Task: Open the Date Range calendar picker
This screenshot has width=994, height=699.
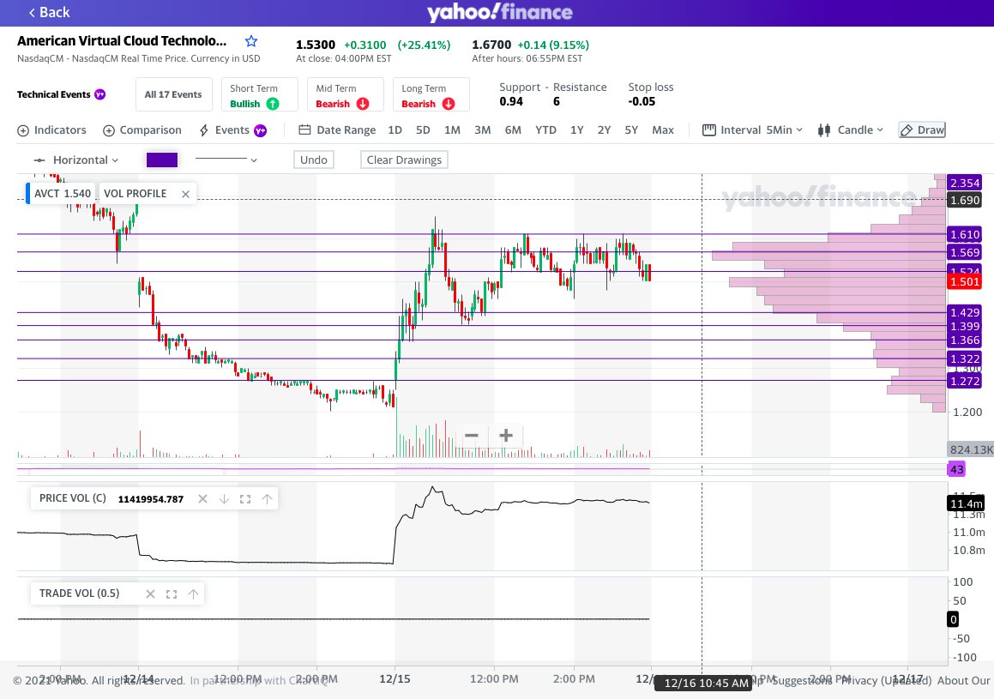Action: click(337, 130)
